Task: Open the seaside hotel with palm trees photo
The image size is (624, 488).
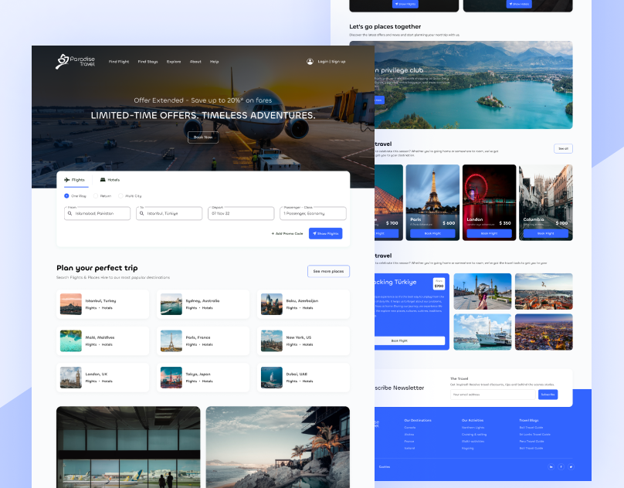Action: 278,447
